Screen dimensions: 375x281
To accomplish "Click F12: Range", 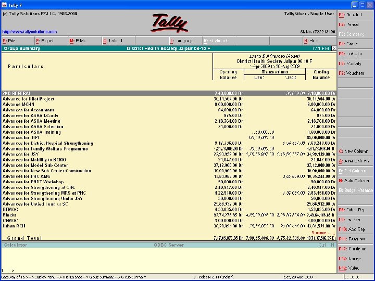I will click(x=355, y=259).
